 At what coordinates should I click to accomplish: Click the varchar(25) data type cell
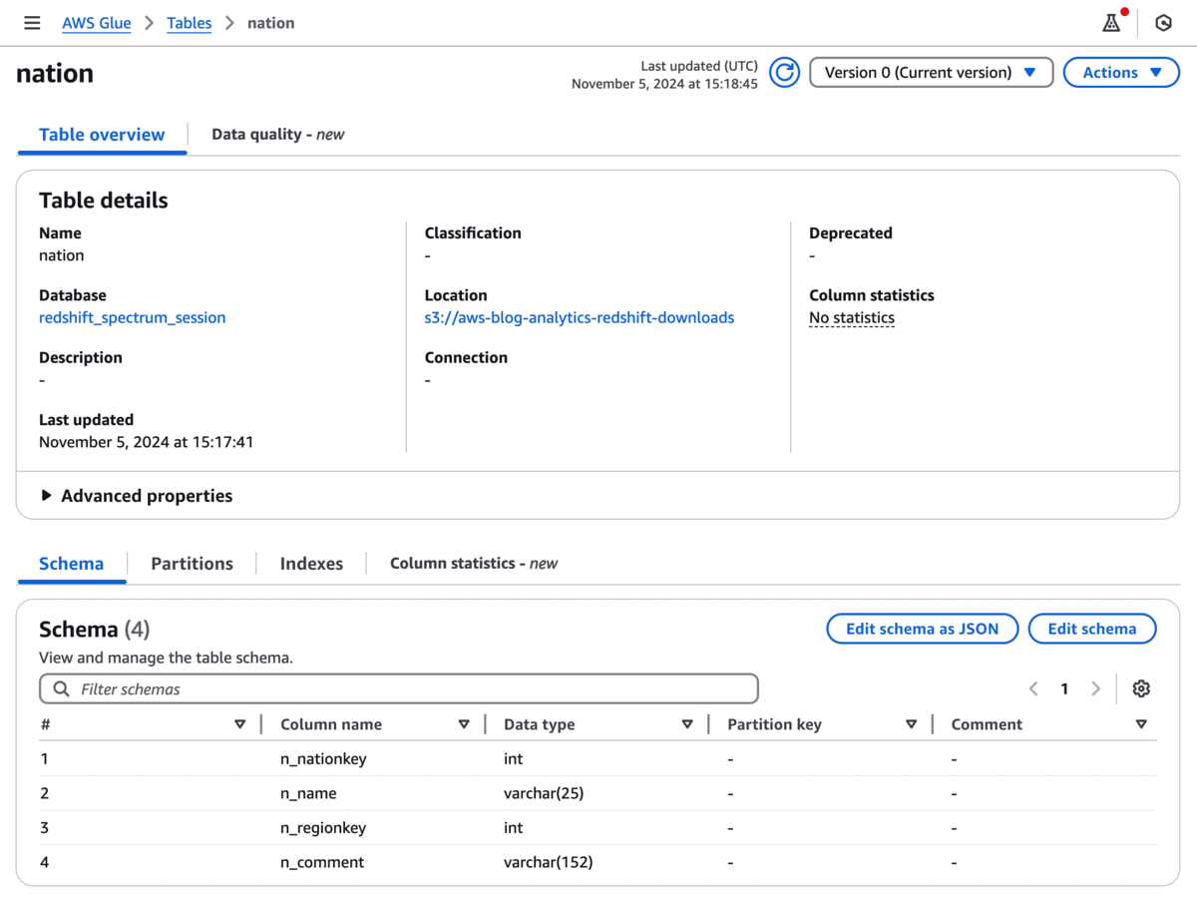pos(544,794)
